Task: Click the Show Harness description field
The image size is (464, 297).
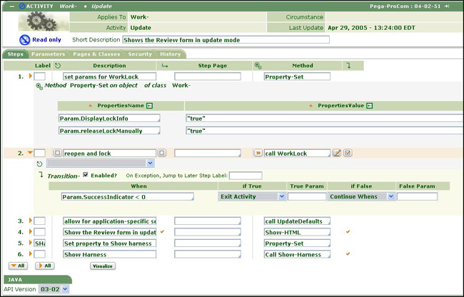Action: click(x=109, y=254)
